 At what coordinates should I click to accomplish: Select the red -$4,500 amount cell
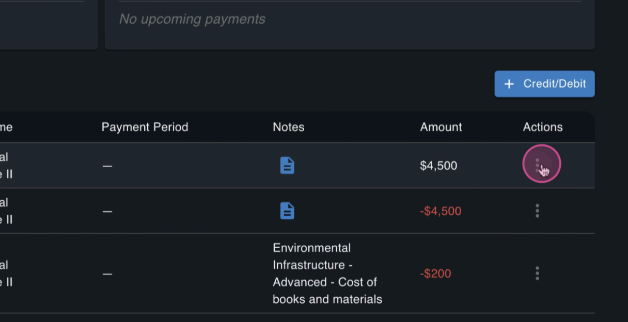441,211
